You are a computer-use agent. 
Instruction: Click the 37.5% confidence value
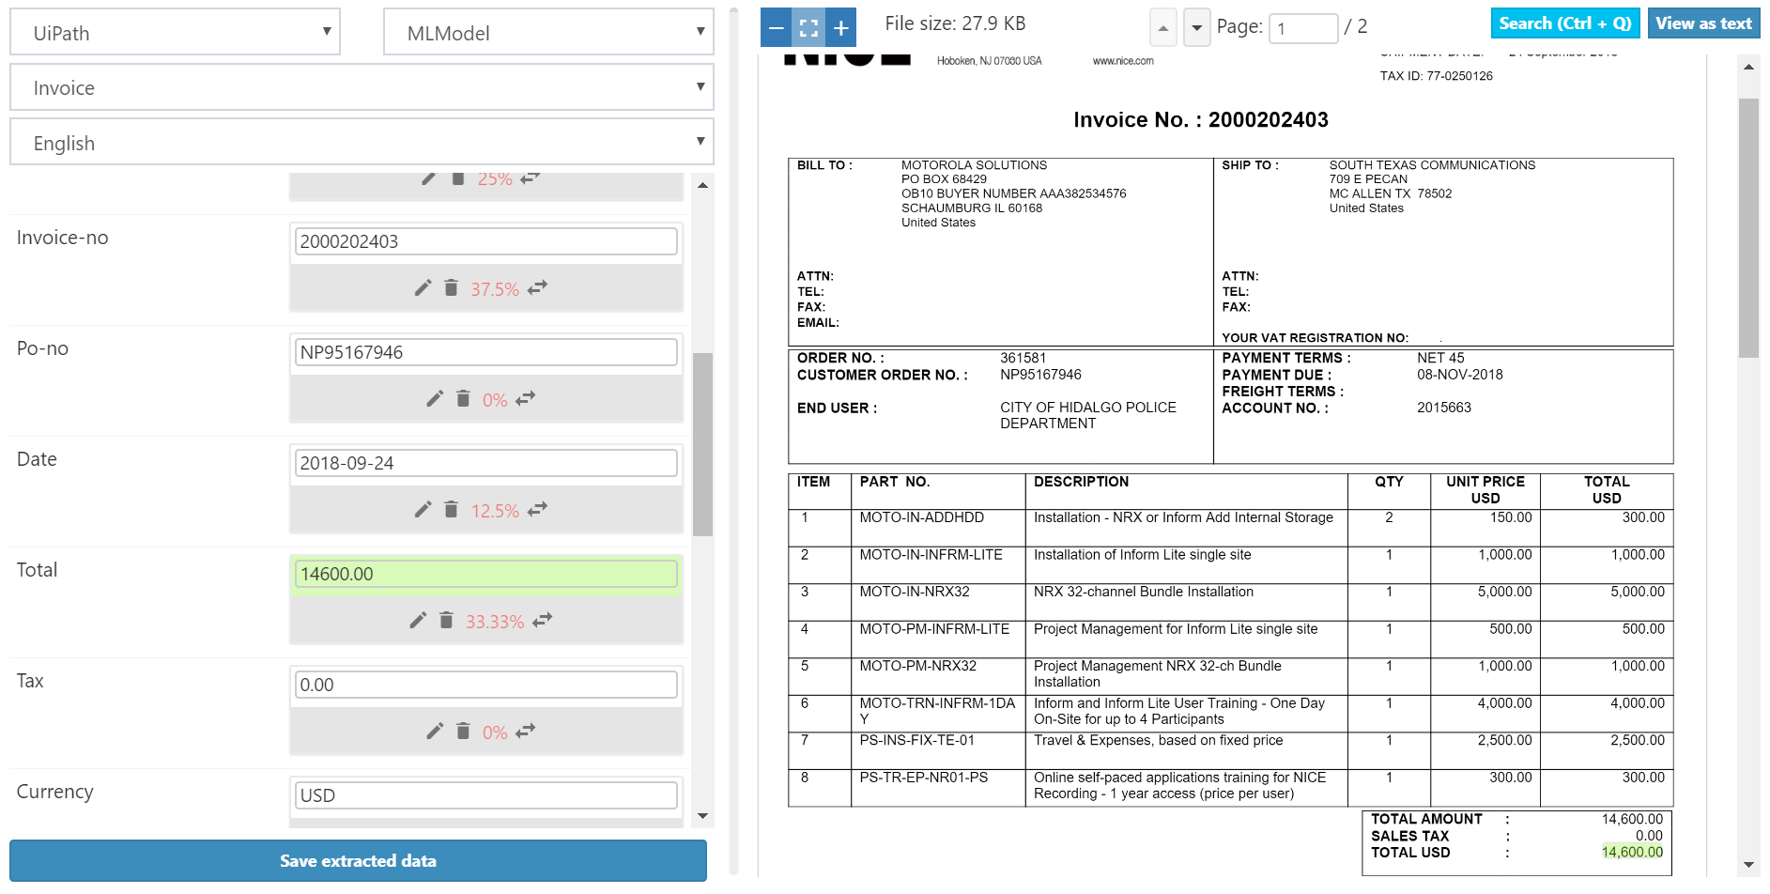point(495,289)
